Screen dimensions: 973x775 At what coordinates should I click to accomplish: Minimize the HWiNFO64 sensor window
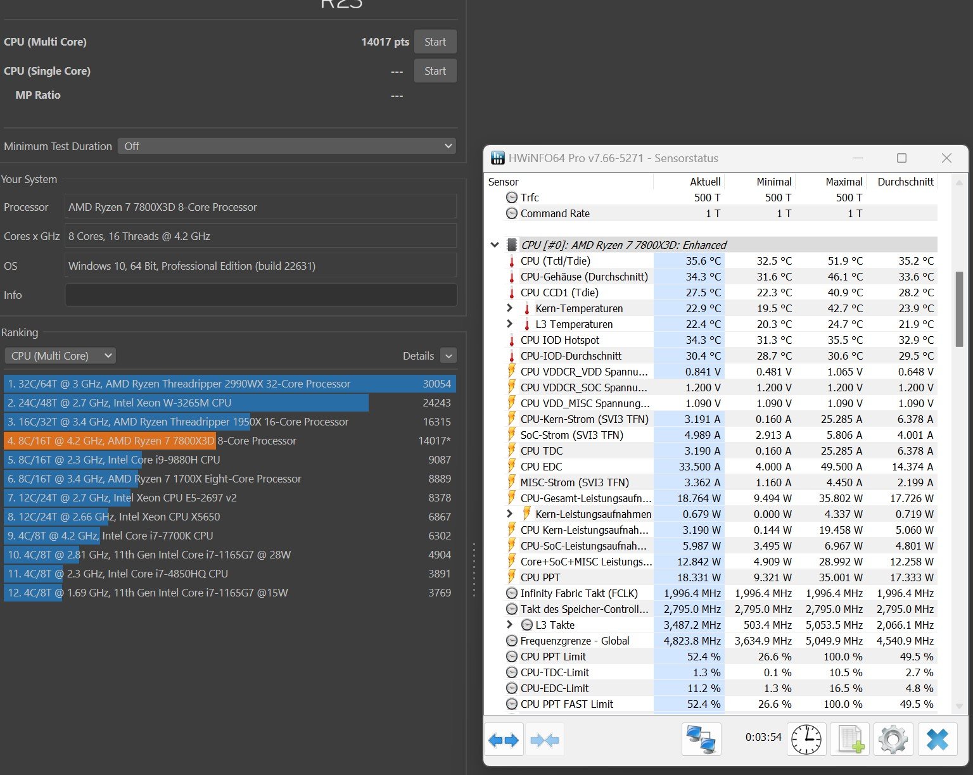(x=858, y=158)
